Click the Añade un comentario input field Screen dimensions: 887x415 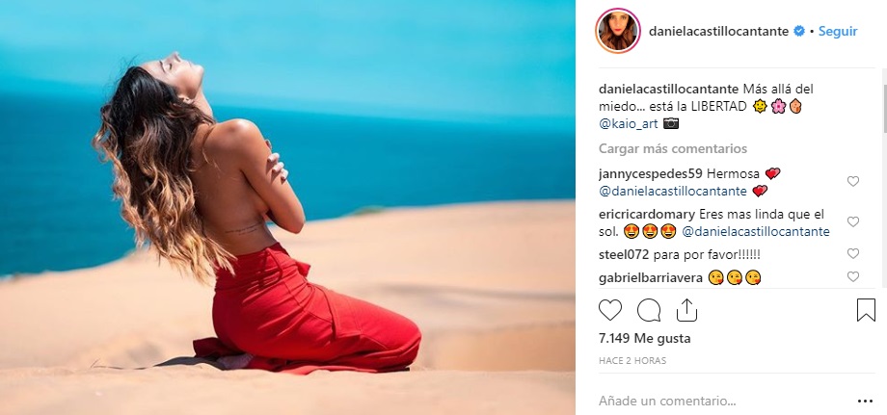724,402
